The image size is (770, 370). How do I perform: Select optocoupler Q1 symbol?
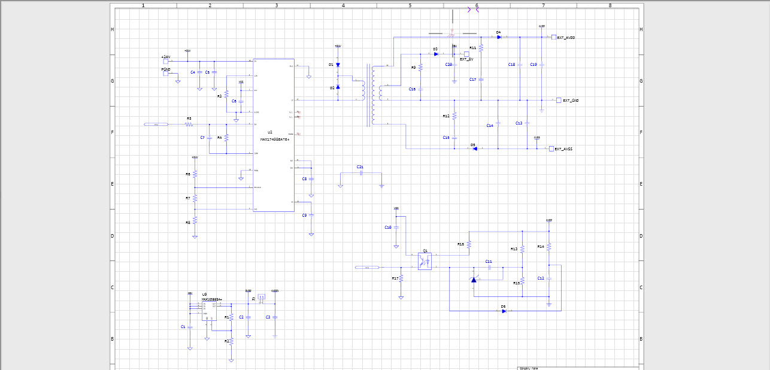[x=425, y=262]
